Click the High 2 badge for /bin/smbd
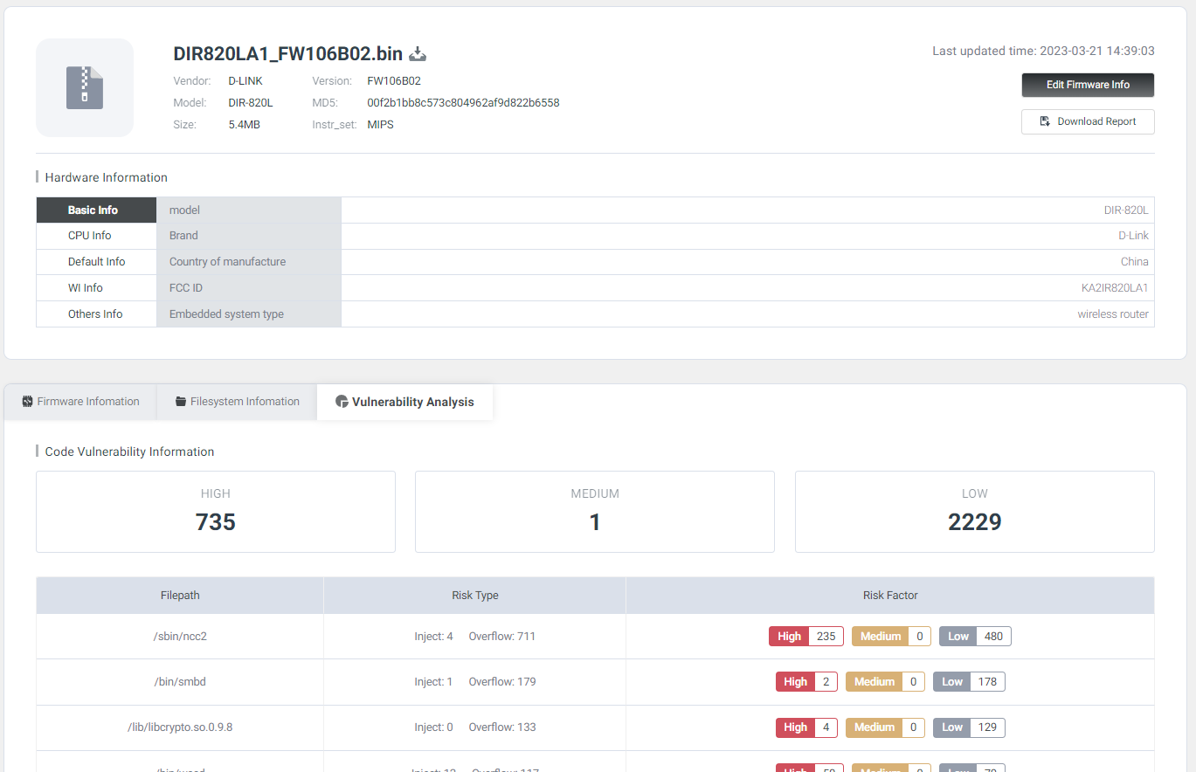 806,682
